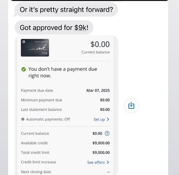The image size is (179, 175).
Task: Open the Ink Visa card image
Action: [35, 48]
